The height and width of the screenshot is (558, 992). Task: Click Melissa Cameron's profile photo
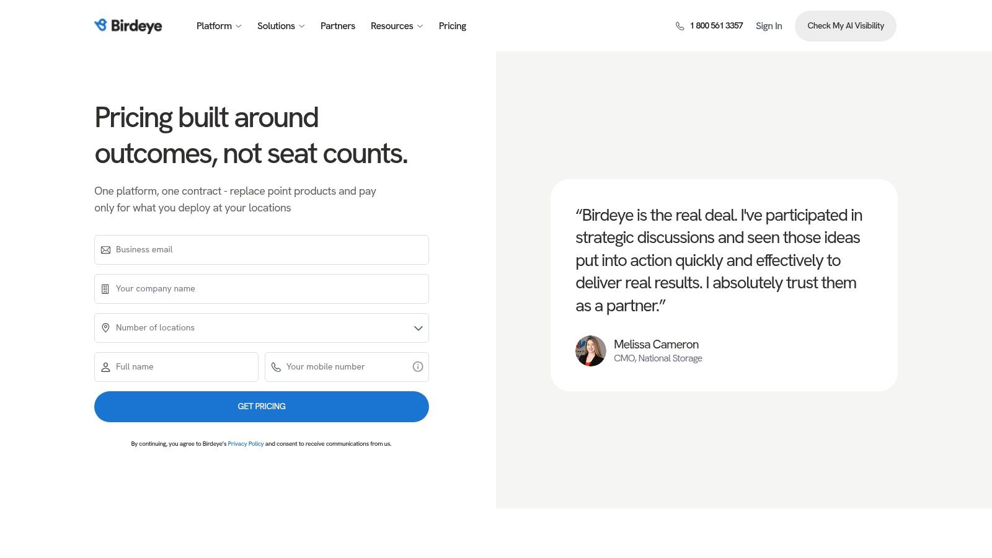[591, 351]
